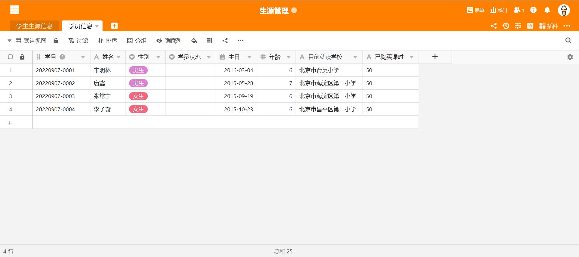Open the 插件 plugins button

tap(549, 26)
